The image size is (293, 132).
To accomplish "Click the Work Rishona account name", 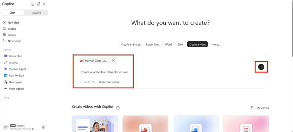I will (x=17, y=126).
